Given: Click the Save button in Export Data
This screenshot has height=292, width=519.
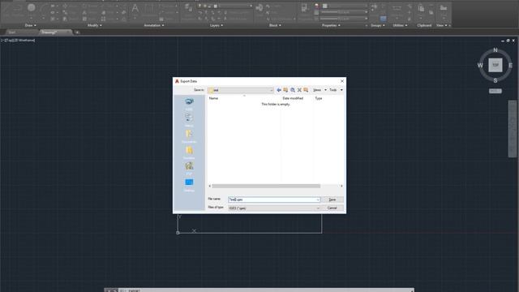Looking at the screenshot, I should tap(332, 200).
